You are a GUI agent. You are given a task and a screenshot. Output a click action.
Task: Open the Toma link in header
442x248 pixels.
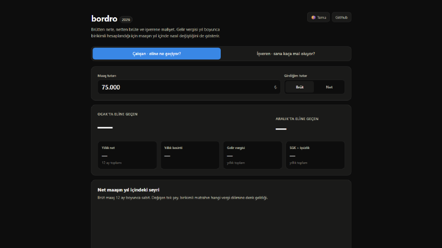pos(318,17)
